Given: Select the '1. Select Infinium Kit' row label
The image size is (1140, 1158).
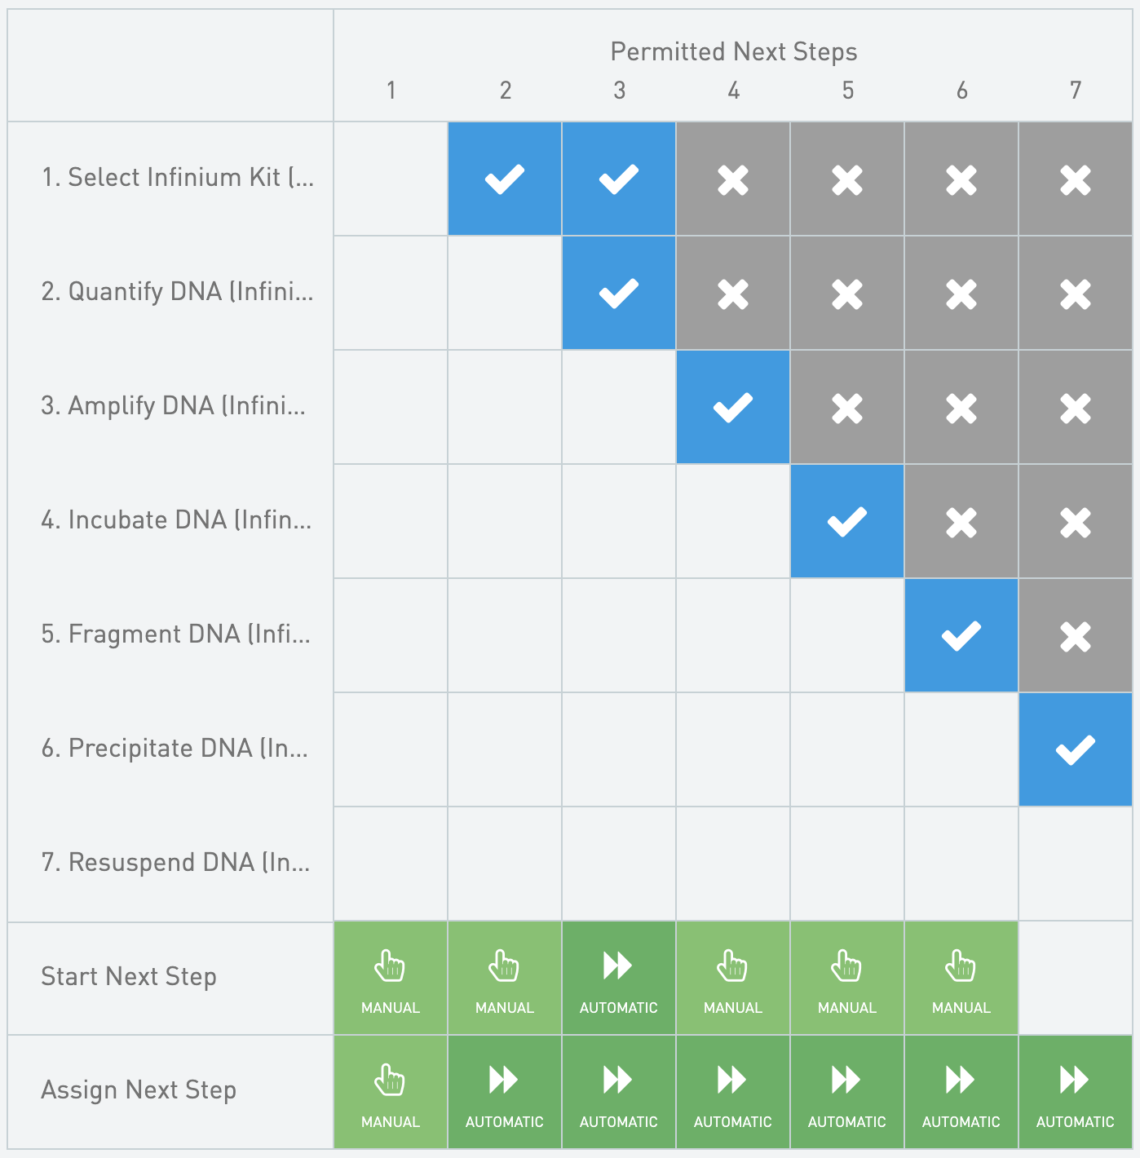Looking at the screenshot, I should [x=177, y=178].
